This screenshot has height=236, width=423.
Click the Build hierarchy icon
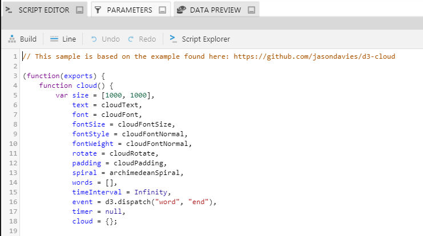pyautogui.click(x=12, y=39)
